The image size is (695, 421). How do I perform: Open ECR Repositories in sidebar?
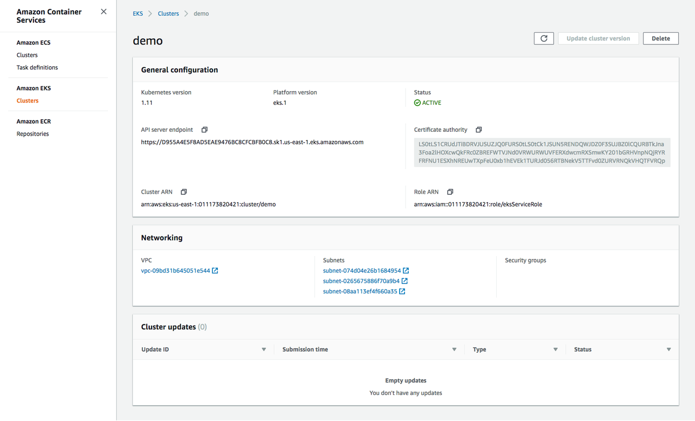click(33, 133)
